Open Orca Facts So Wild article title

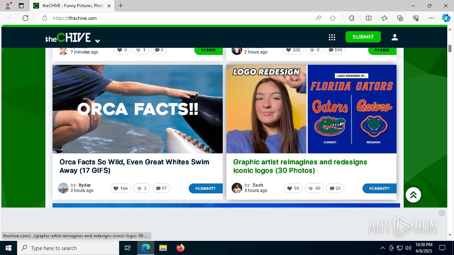[134, 166]
